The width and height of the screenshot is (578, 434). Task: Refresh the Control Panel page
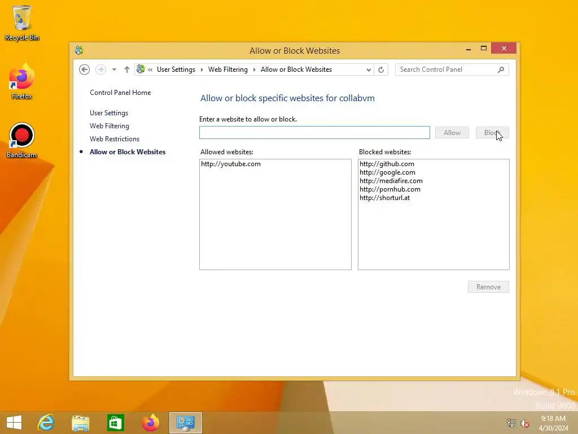(x=381, y=70)
